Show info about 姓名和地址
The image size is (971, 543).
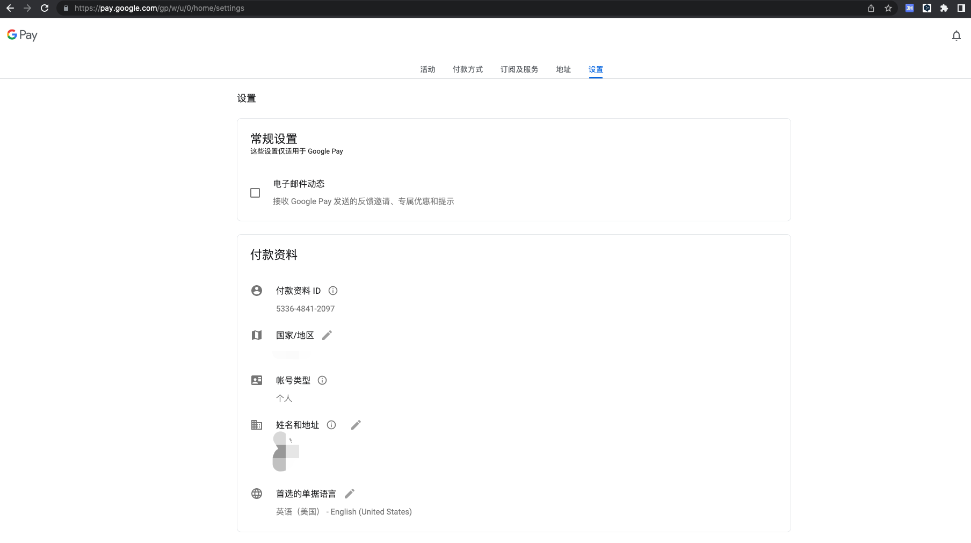click(x=331, y=425)
